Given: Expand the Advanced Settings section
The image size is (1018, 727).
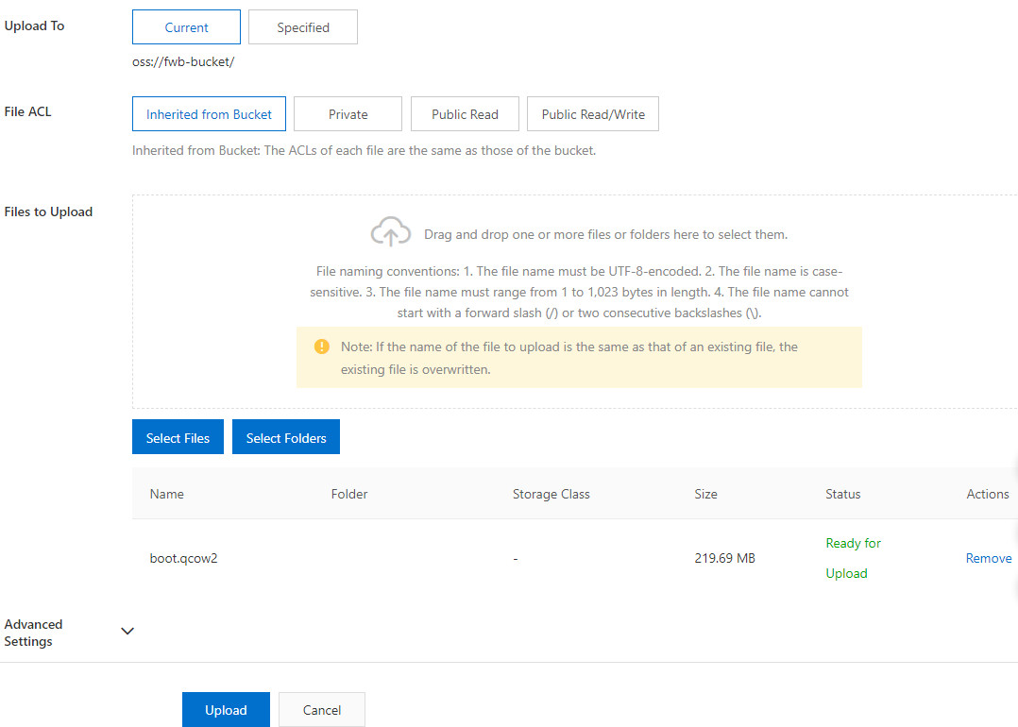Looking at the screenshot, I should point(33,631).
